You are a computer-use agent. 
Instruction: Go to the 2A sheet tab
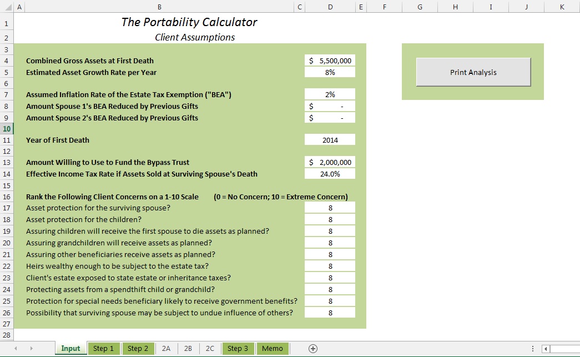pos(166,348)
